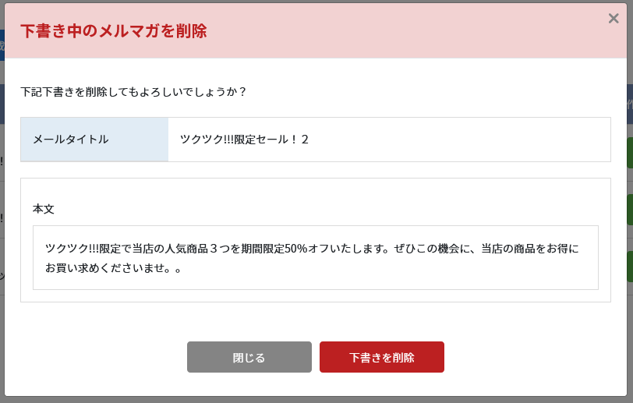Select the メールタイトル label cell
The height and width of the screenshot is (403, 633).
pos(94,140)
